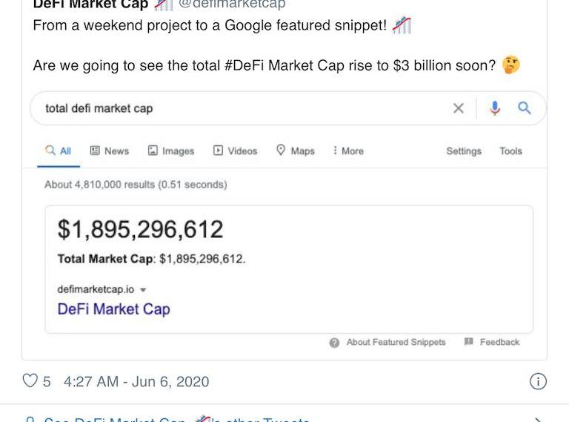The height and width of the screenshot is (422, 569).
Task: Expand the defimarketcap.io dropdown arrow
Action: tap(143, 290)
